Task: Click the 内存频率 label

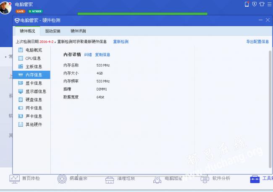Action: coord(71,81)
